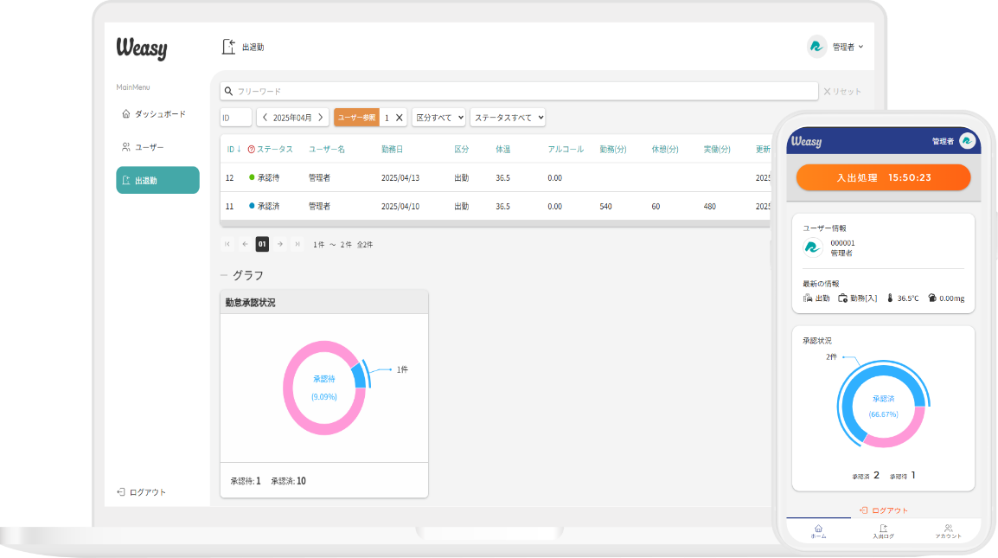Viewport: 998px width, 558px height.
Task: Tap the 入出ログ tab icon on phone
Action: point(883,528)
